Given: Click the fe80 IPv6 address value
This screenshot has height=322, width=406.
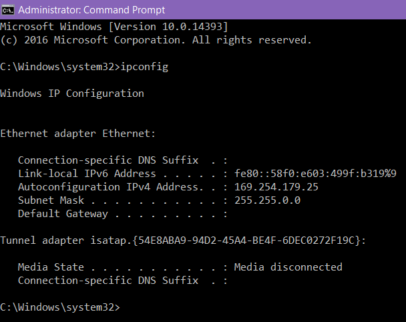Looking at the screenshot, I should click(315, 174).
